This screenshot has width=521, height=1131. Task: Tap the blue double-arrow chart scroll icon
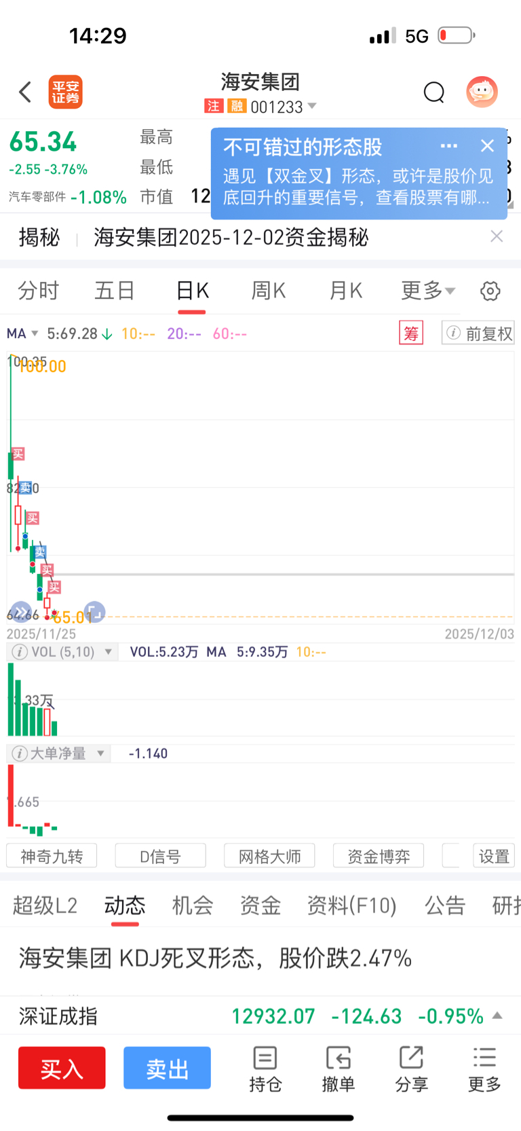(x=21, y=612)
